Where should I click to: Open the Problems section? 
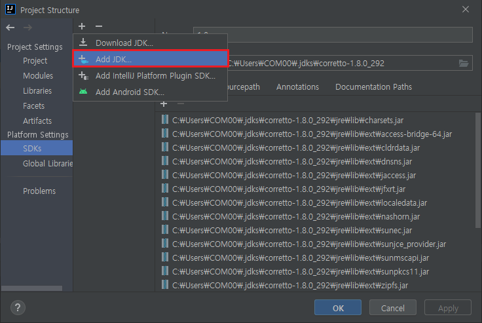click(39, 191)
